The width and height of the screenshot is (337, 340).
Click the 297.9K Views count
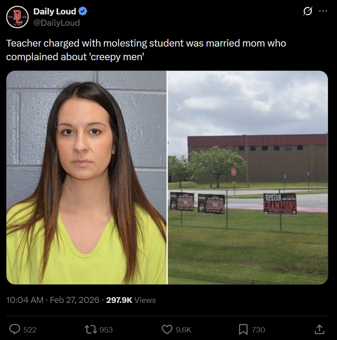[x=131, y=300]
